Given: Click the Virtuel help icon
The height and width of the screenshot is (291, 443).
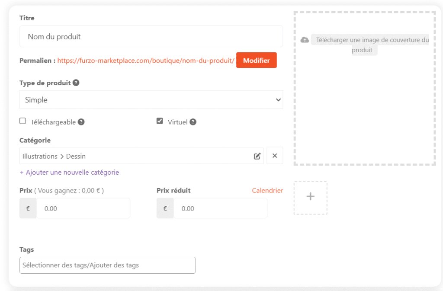Looking at the screenshot, I should click(x=193, y=122).
